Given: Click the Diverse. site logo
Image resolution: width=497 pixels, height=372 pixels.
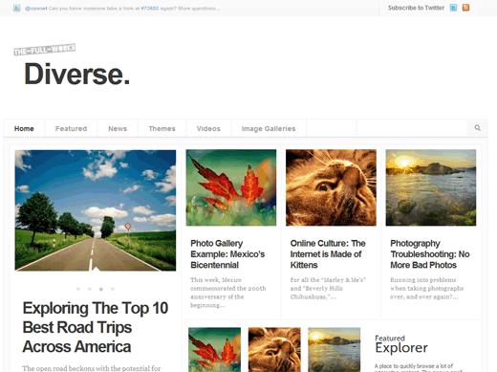Looking at the screenshot, I should click(77, 74).
